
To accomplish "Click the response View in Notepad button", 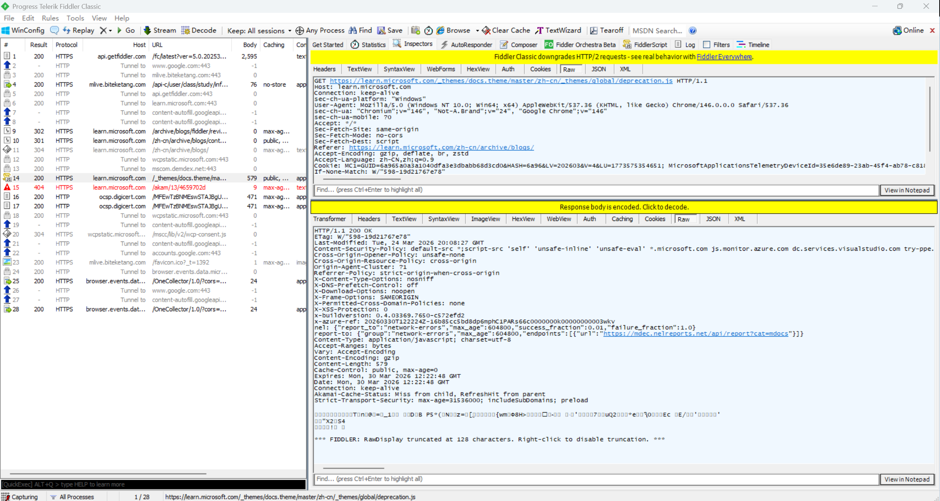I will (907, 479).
